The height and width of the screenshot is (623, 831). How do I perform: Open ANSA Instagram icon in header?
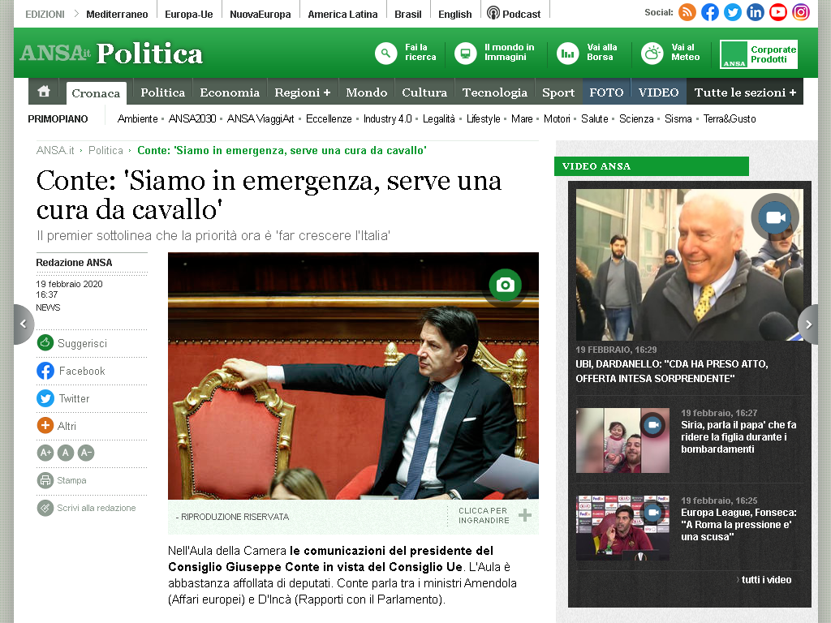coord(801,12)
